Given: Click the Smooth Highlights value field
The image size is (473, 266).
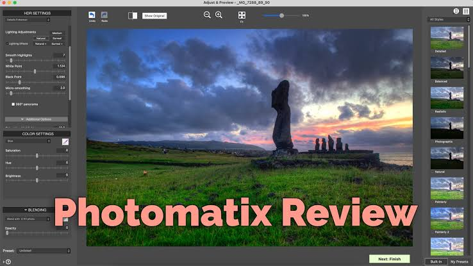Looking at the screenshot, I should [60, 55].
